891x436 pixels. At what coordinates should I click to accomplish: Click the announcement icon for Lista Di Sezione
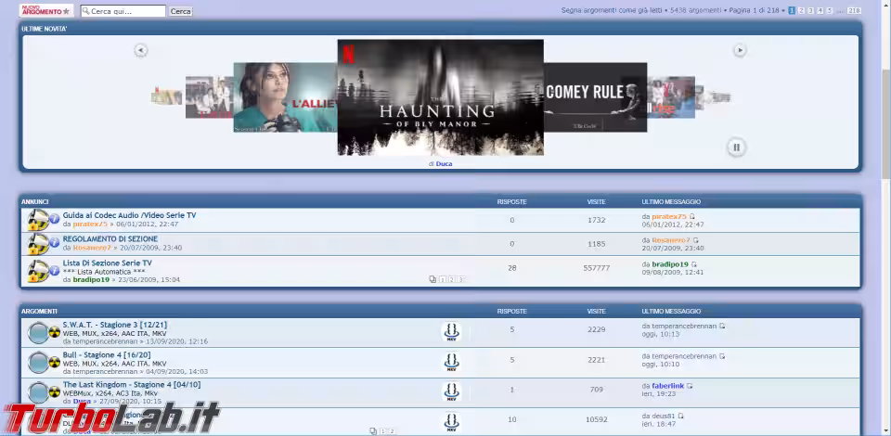[x=39, y=272]
